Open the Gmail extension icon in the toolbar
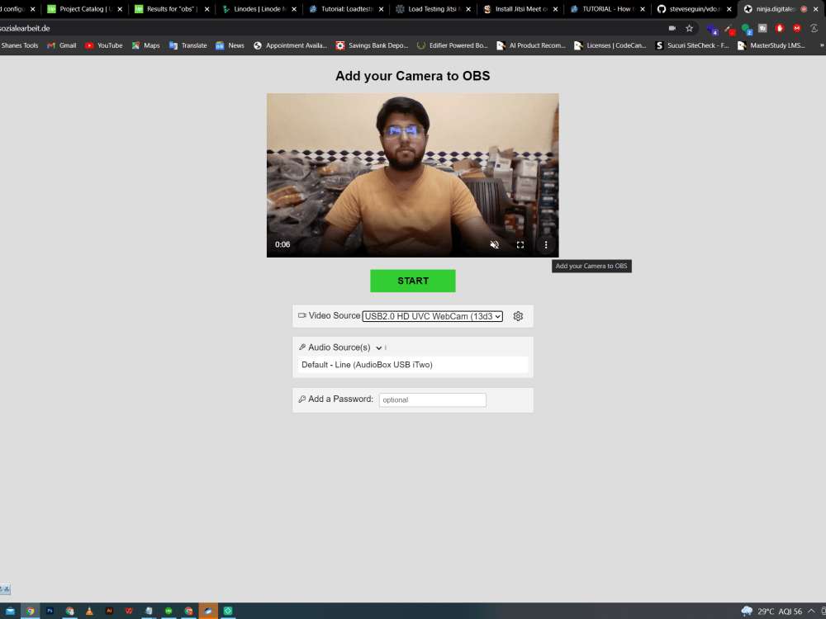 795,28
